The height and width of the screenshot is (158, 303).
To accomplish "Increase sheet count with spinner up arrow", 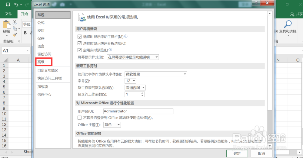I will 142,93.
